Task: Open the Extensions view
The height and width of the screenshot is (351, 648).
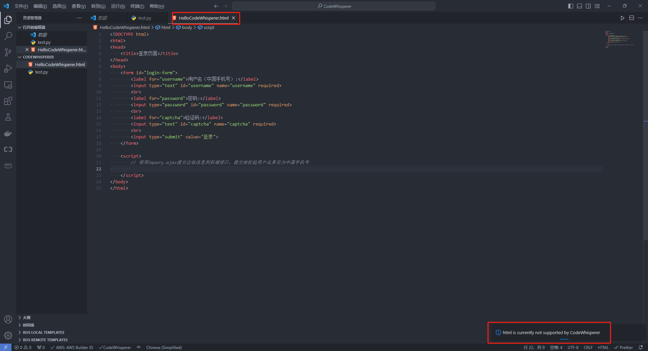Action: tap(8, 101)
